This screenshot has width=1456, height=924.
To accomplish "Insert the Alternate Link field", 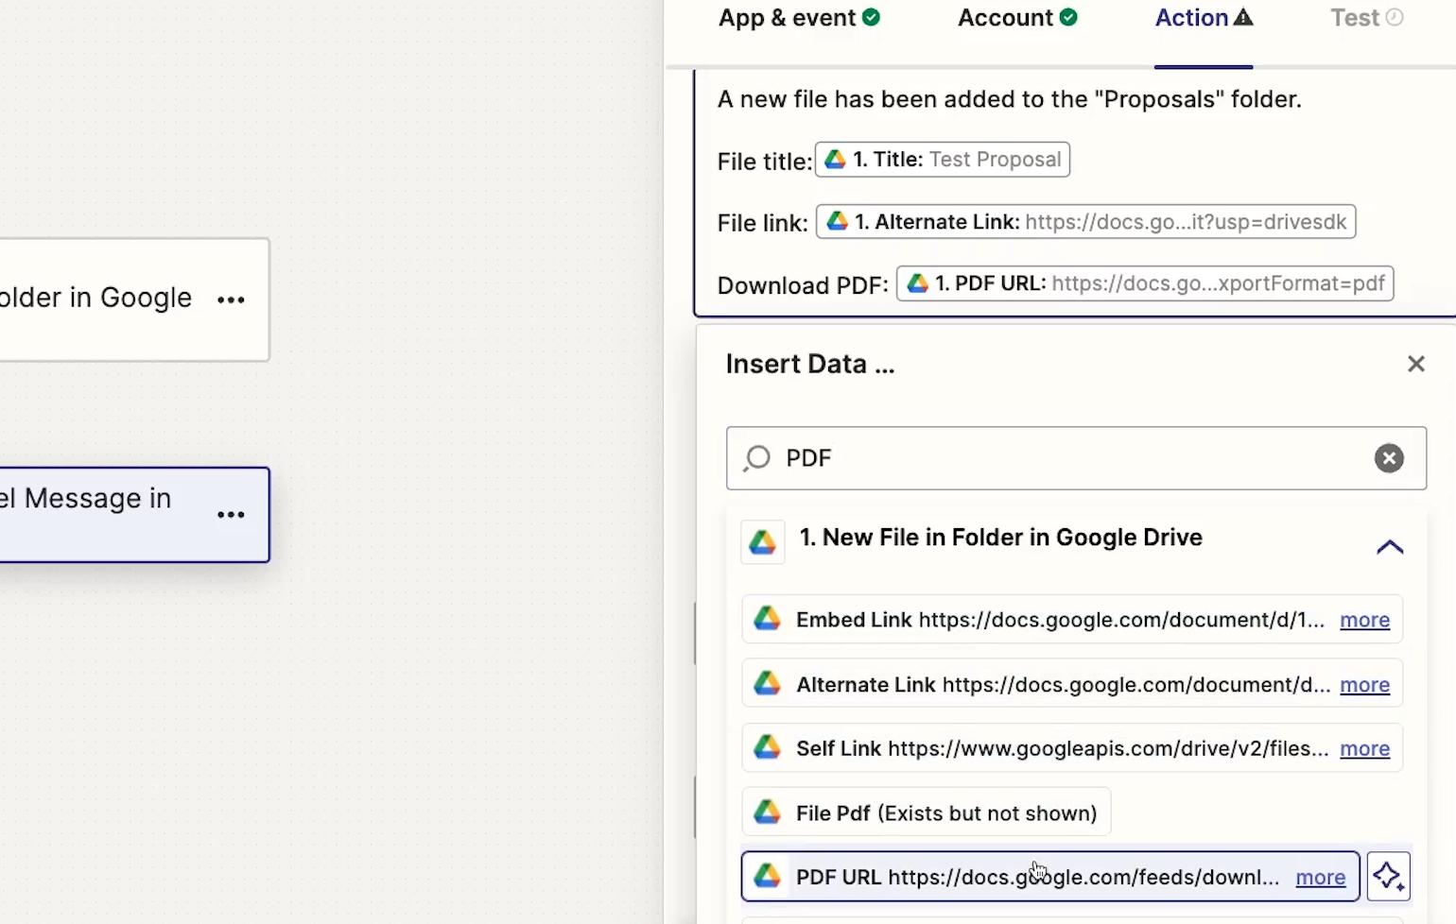I will click(1071, 684).
